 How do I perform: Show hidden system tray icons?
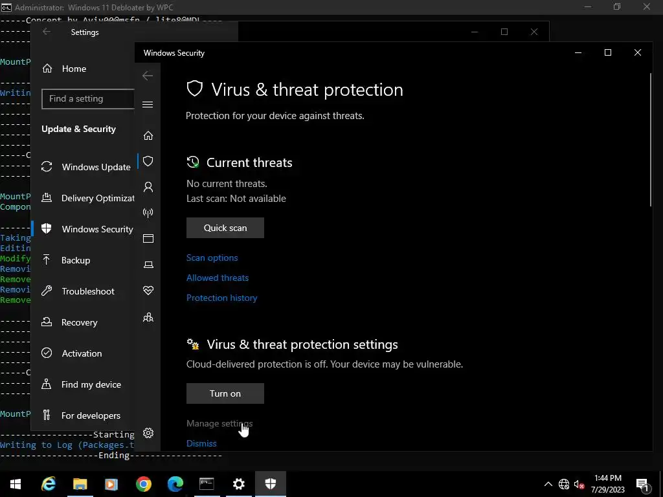(548, 484)
